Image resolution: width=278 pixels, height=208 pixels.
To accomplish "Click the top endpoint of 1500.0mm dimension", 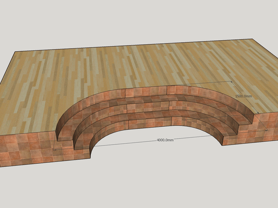I will point(231,82).
